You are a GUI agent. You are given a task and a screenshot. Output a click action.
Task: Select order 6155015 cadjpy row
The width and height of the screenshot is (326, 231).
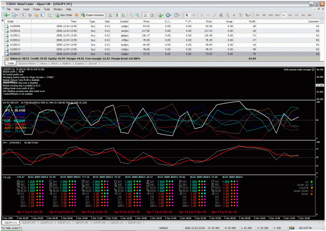point(162,54)
